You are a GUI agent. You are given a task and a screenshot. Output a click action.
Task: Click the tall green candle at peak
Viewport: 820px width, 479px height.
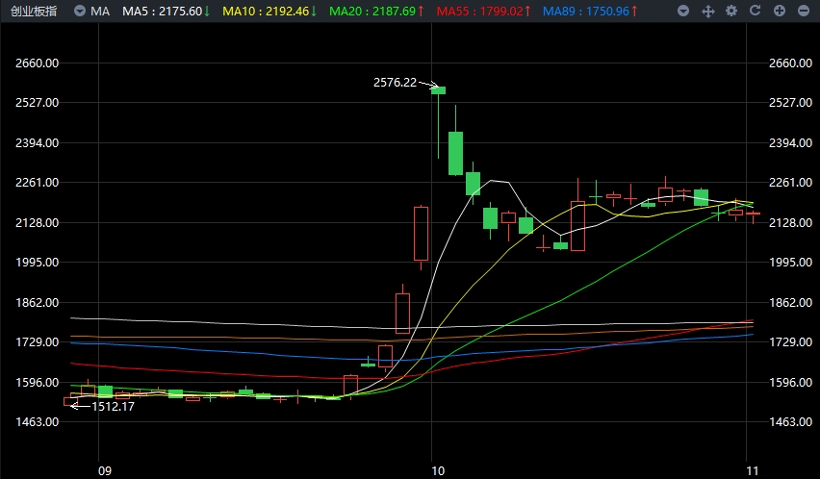pyautogui.click(x=438, y=91)
